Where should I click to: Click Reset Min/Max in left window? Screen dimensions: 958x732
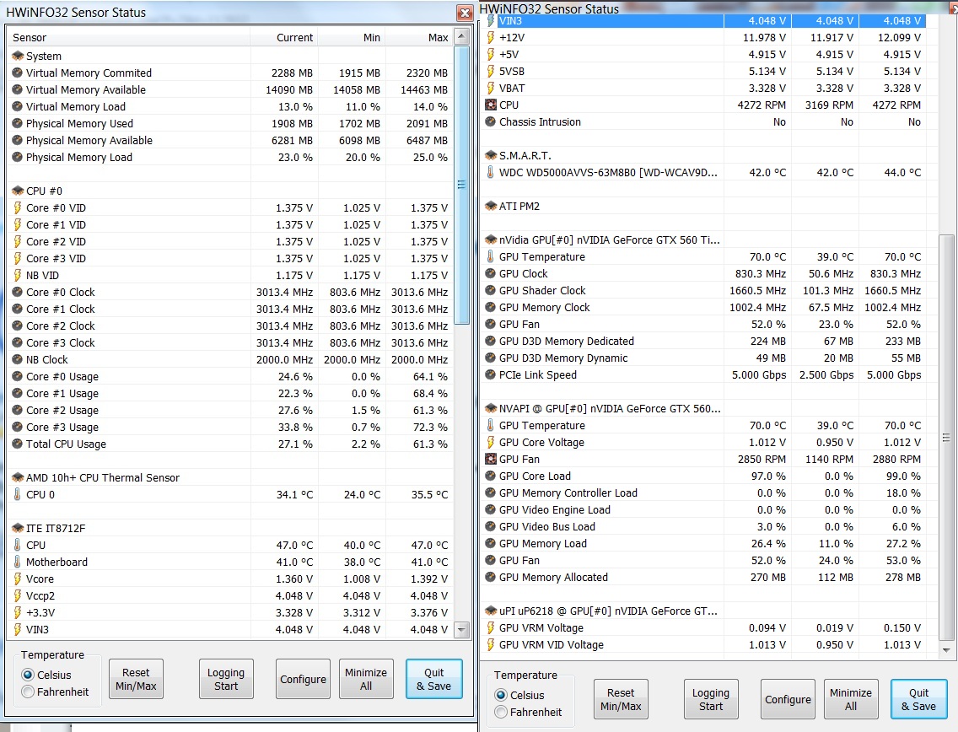(136, 680)
